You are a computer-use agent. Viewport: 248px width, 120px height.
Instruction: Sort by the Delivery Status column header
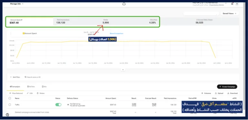[x=72, y=98]
